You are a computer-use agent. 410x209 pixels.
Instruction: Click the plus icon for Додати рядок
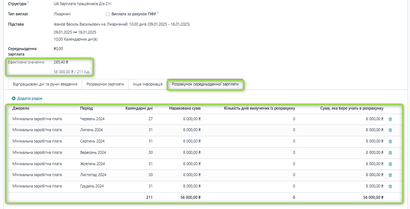(x=14, y=99)
